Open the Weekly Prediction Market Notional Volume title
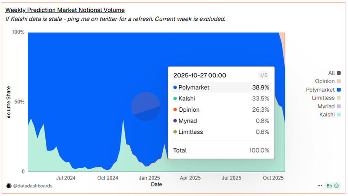348x196 pixels. (x=65, y=10)
